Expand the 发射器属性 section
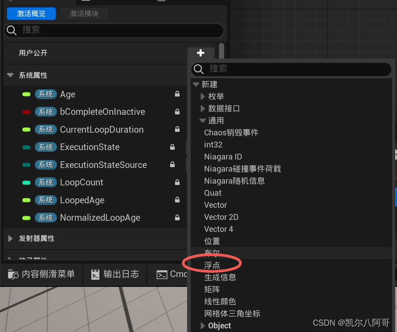Screen dimensions: 397x332 click(x=10, y=239)
